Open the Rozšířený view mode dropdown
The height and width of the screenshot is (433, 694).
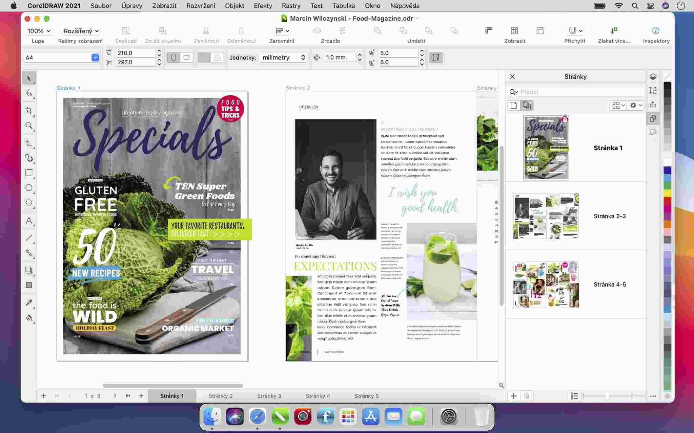pos(81,31)
